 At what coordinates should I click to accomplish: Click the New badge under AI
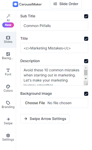tap(8, 25)
